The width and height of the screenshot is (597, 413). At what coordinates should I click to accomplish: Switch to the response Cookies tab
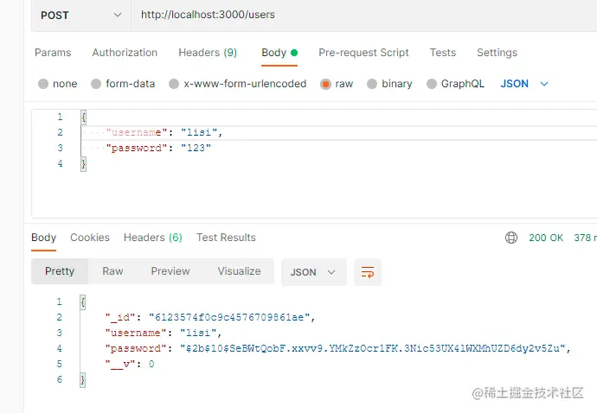point(90,238)
